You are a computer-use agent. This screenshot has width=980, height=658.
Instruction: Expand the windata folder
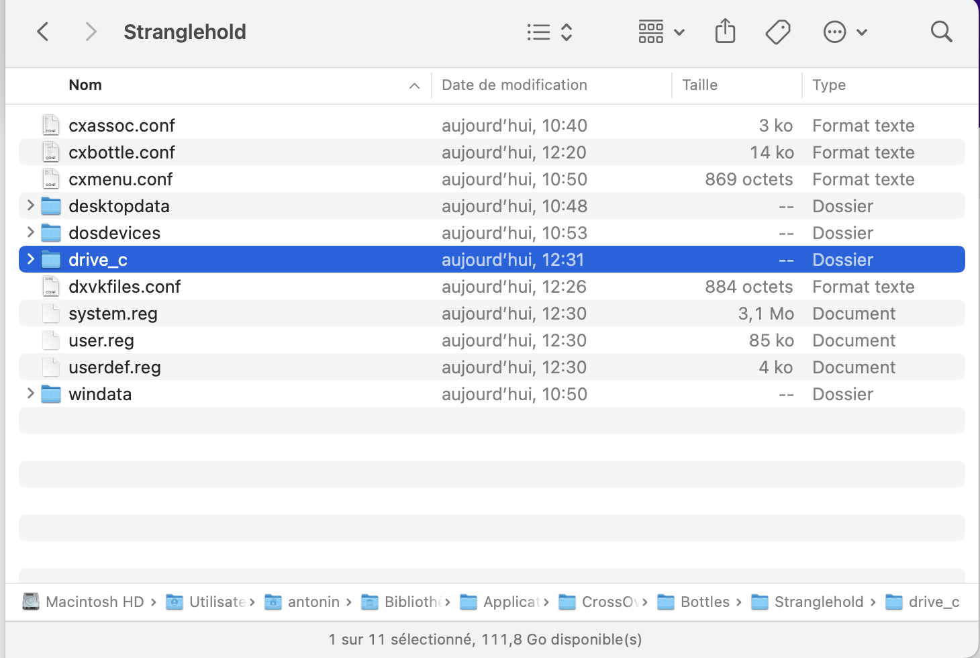coord(30,393)
